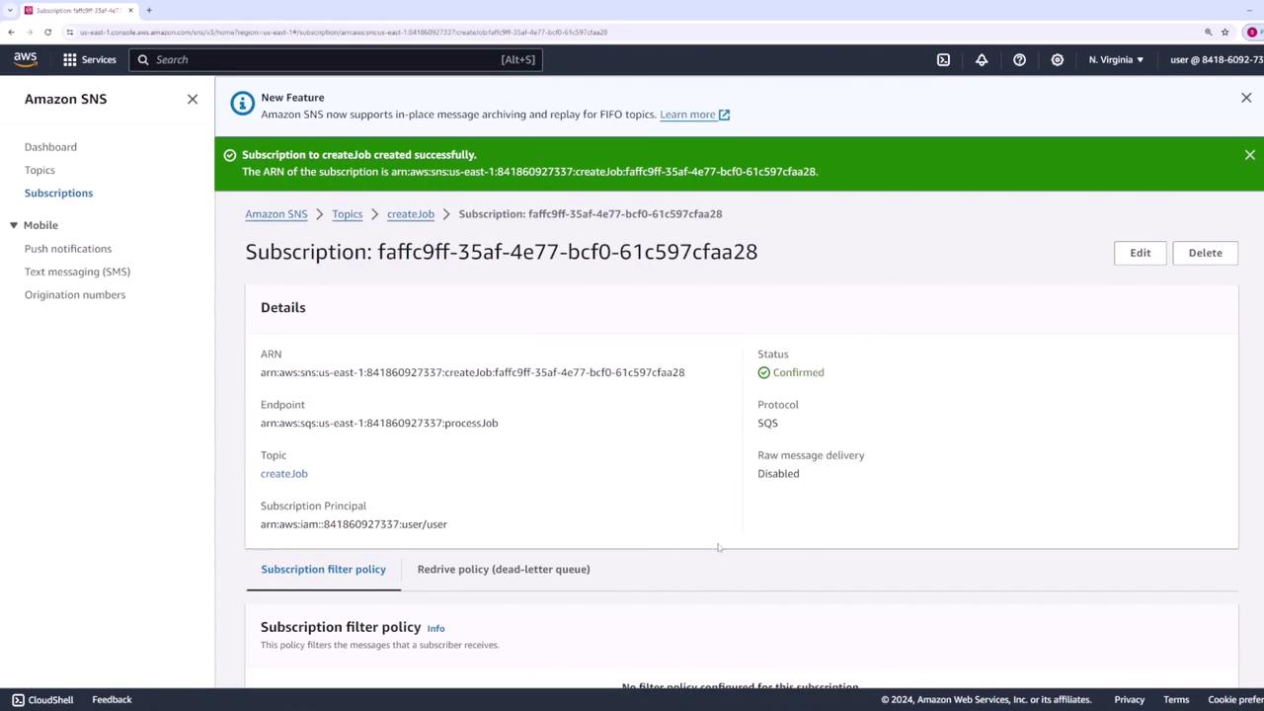The width and height of the screenshot is (1264, 711).
Task: Bookmark this page with the star icon
Action: click(x=1224, y=32)
